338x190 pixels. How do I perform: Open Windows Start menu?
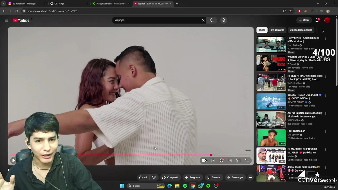point(122,186)
